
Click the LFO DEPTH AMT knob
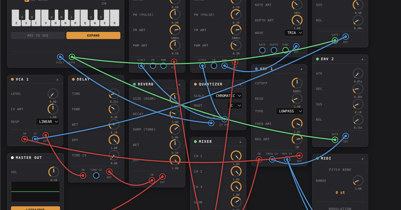297,20
